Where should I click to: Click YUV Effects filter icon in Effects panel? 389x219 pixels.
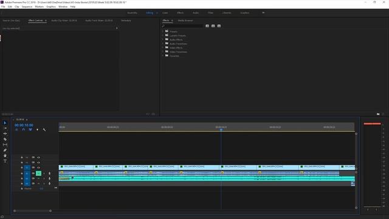219,26
